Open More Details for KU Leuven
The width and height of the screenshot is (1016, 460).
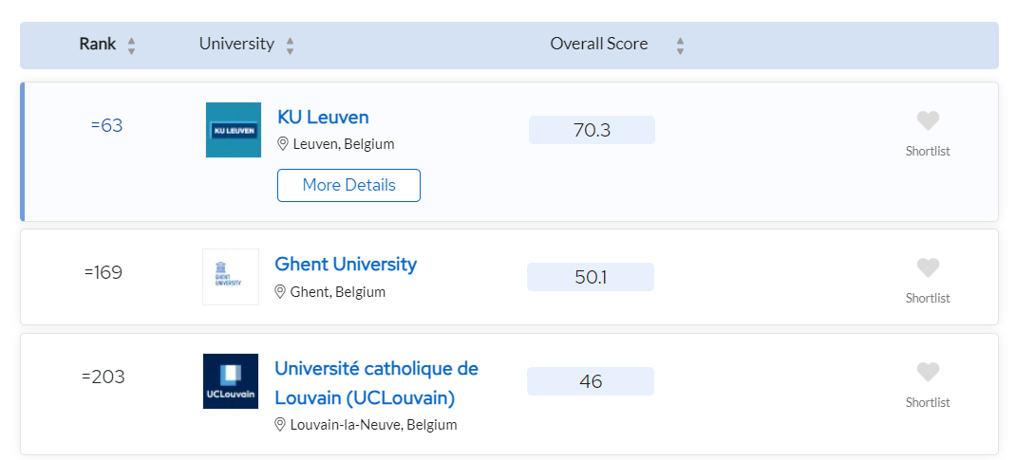tap(348, 185)
